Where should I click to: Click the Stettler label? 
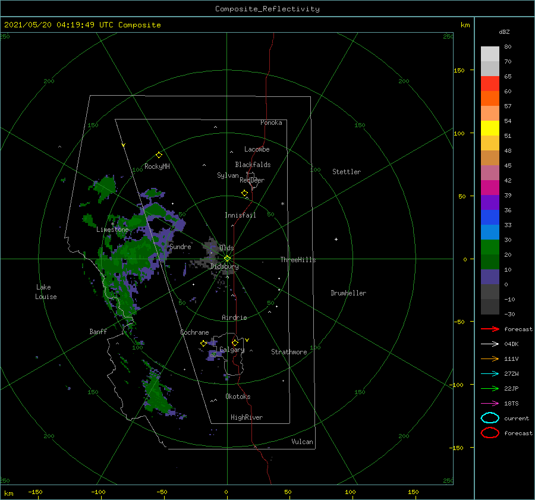click(347, 172)
